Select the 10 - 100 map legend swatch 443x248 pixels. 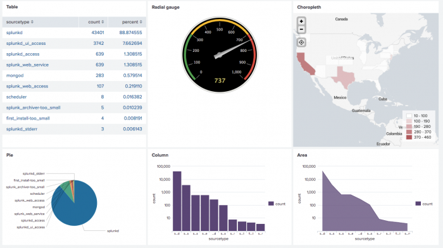pyautogui.click(x=409, y=116)
